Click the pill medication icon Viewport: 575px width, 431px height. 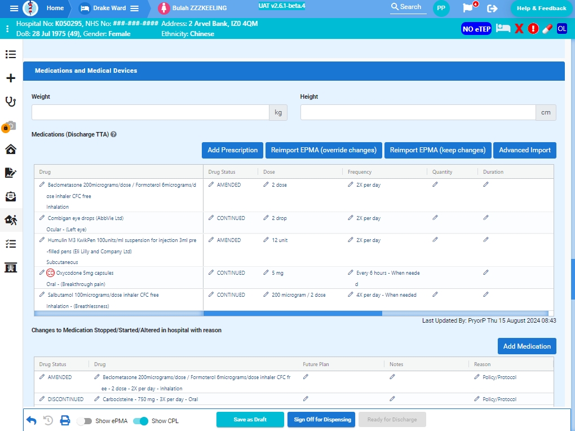tap(547, 29)
